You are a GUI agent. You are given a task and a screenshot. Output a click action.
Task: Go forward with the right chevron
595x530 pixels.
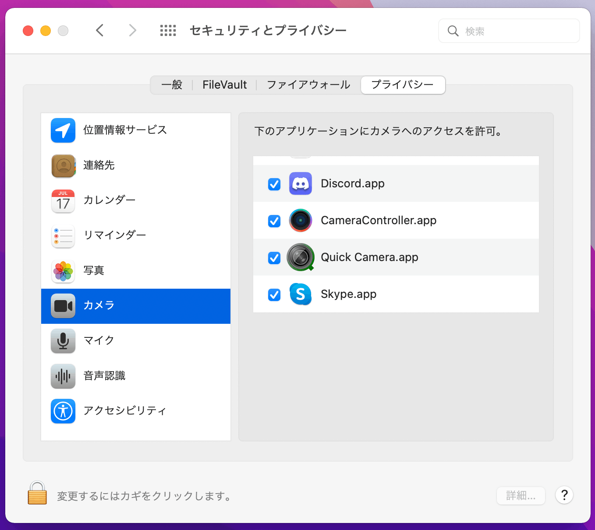point(132,30)
